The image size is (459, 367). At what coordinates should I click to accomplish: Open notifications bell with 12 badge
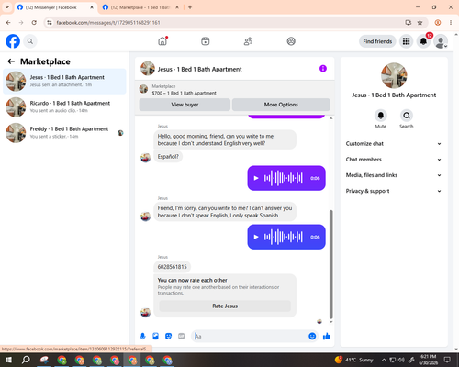coord(423,41)
